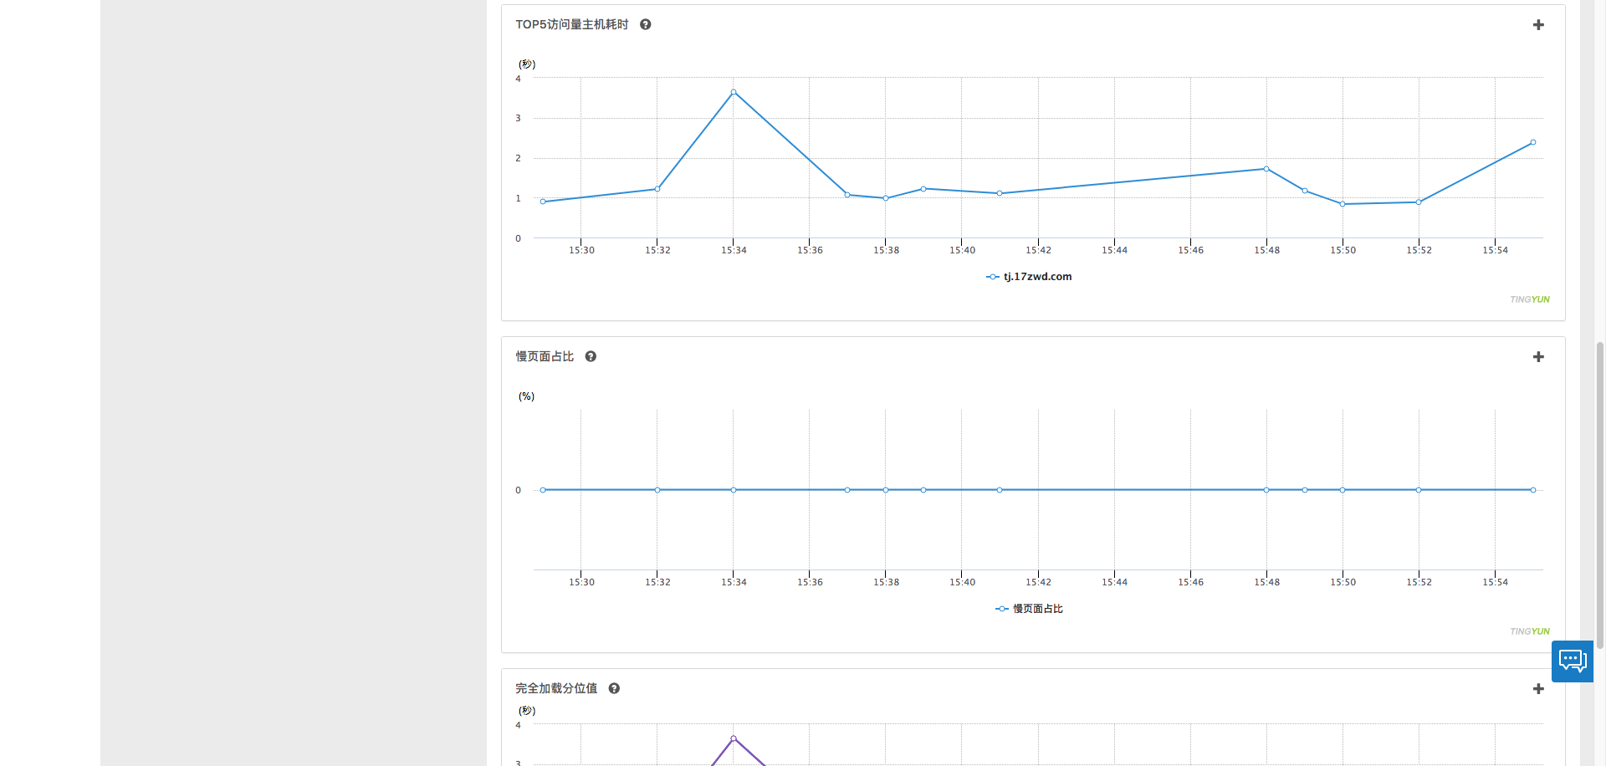
Task: Select the 15:34 peak point on host time chart
Action: 734,92
